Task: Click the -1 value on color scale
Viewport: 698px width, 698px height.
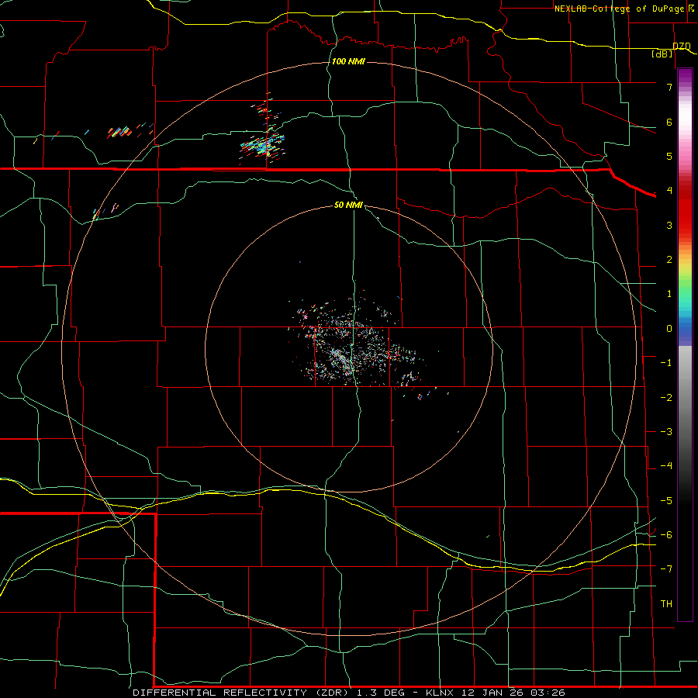Action: (666, 363)
